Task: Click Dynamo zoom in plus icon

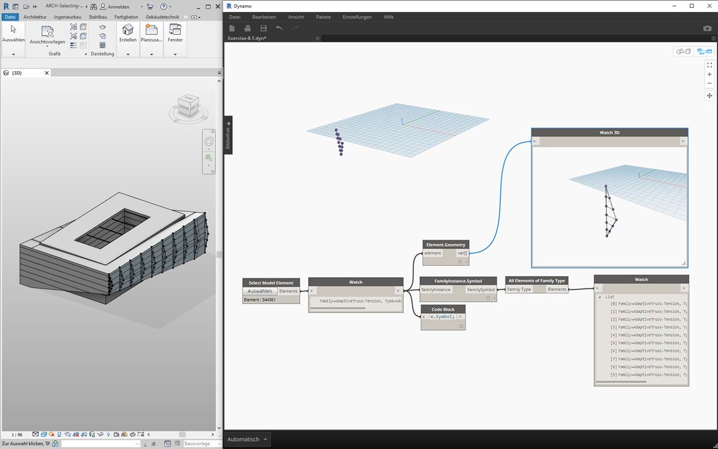Action: pyautogui.click(x=710, y=74)
